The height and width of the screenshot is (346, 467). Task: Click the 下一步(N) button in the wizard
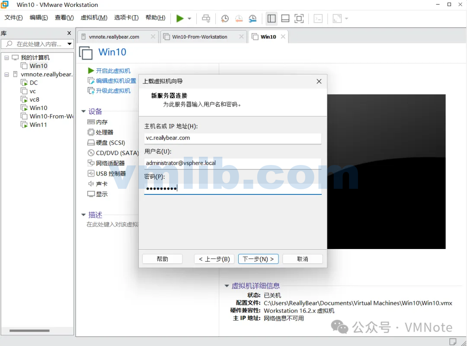coord(258,259)
